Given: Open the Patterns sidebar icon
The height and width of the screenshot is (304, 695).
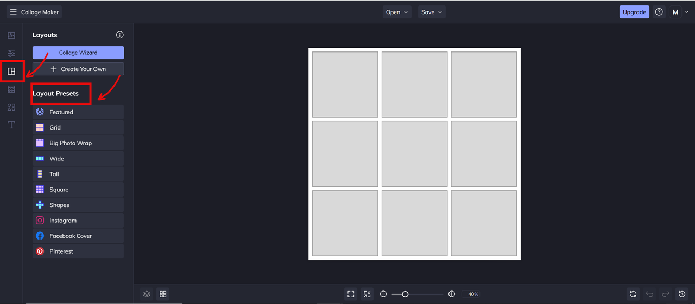Looking at the screenshot, I should tap(11, 89).
